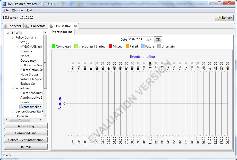Confirm date with OK button

[158, 40]
